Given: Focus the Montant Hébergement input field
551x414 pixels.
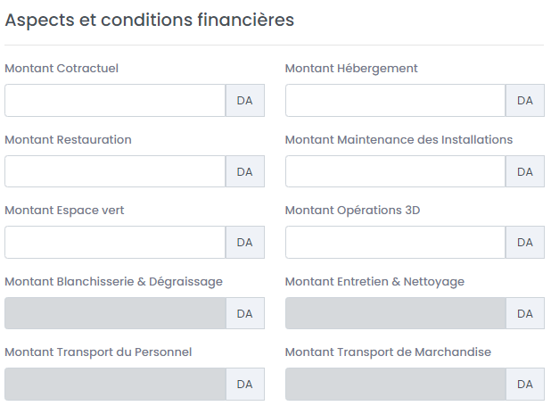Looking at the screenshot, I should point(395,101).
